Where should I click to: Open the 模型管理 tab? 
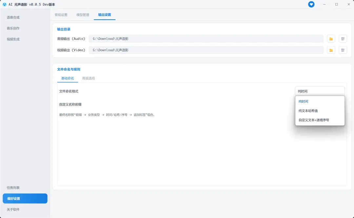click(x=83, y=15)
